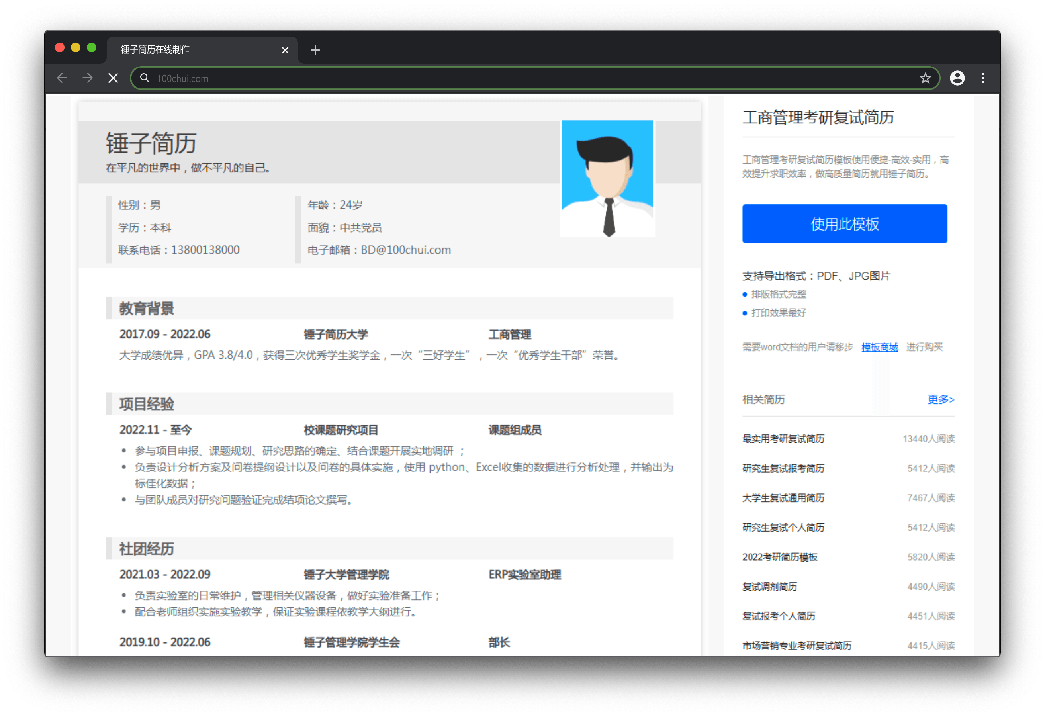Click 更多> for related resumes

[941, 399]
